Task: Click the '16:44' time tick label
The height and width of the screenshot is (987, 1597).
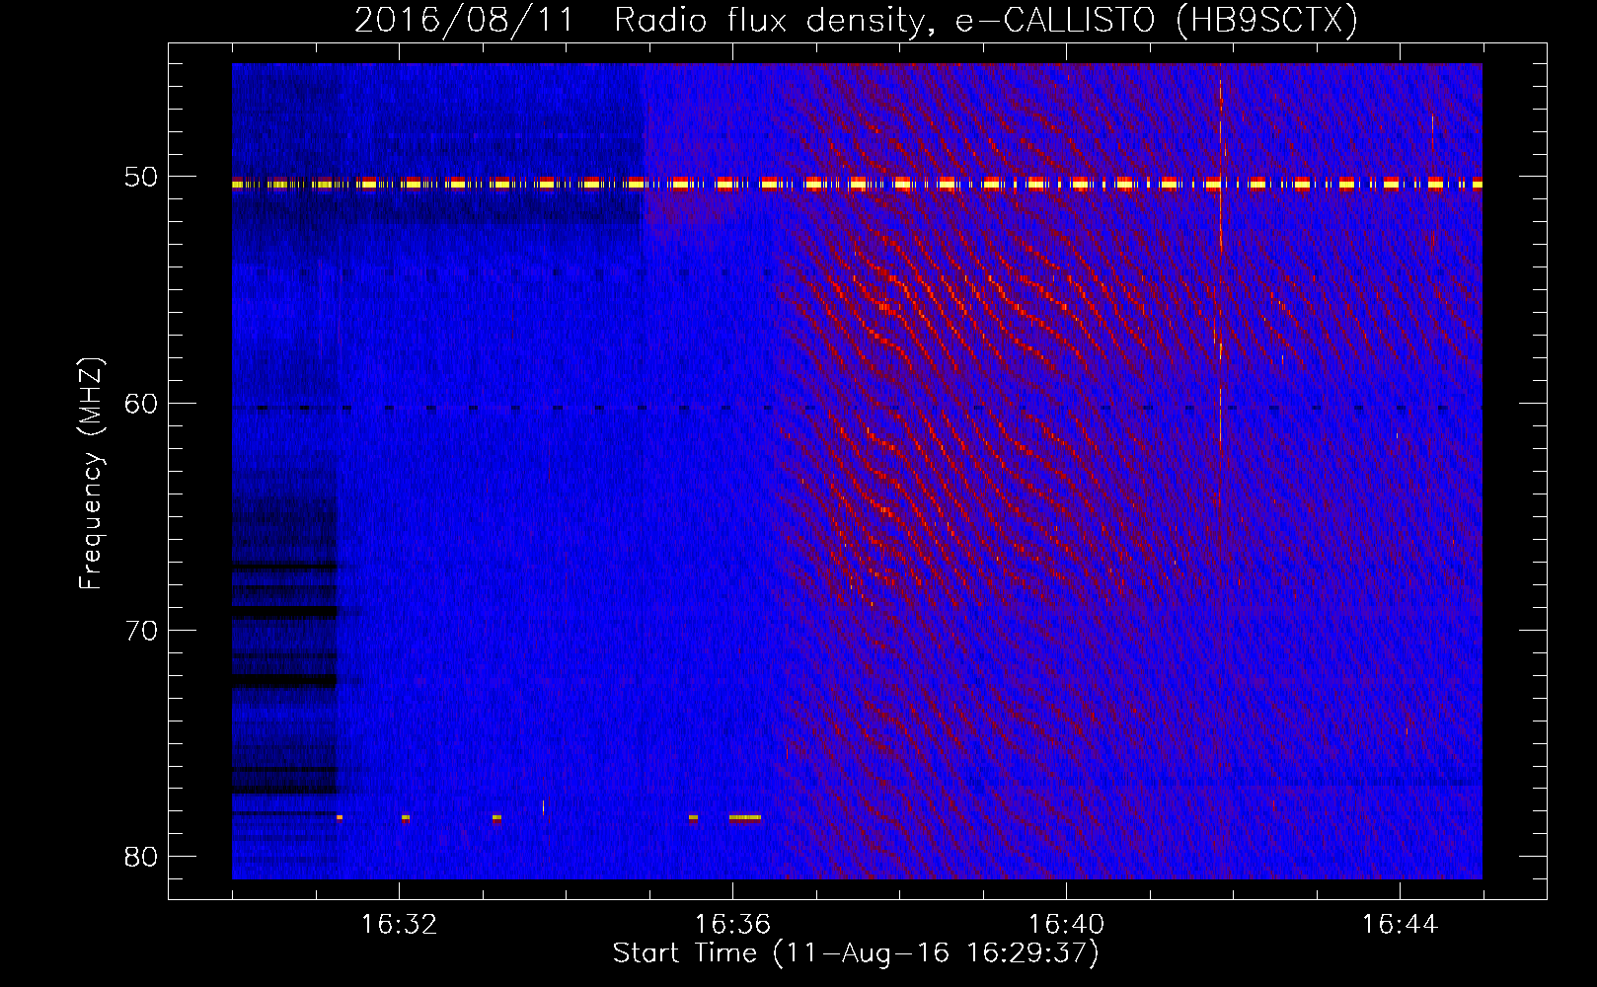Action: click(x=1400, y=925)
